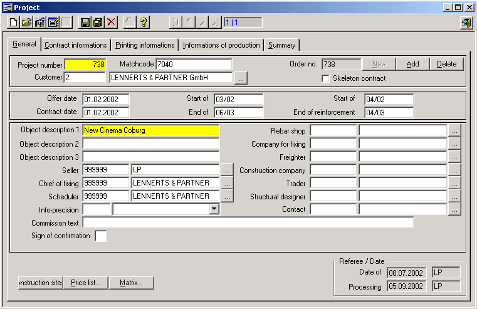Enable the Skeleton contract checkbox
This screenshot has height=309, width=477.
tap(325, 78)
